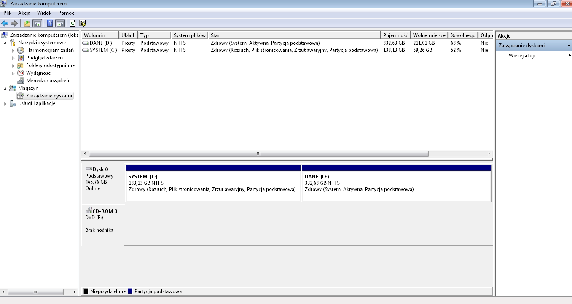Click the Zarządzanie komputerem root computer icon
The width and height of the screenshot is (572, 304).
(x=5, y=35)
